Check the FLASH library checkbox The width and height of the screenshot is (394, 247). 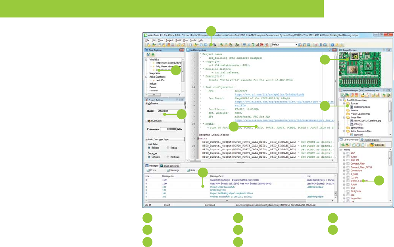pyautogui.click(x=348, y=184)
